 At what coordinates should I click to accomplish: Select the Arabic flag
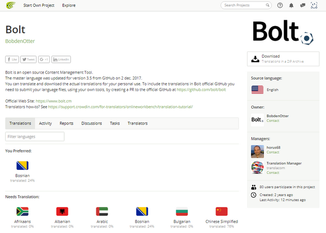coord(102,212)
